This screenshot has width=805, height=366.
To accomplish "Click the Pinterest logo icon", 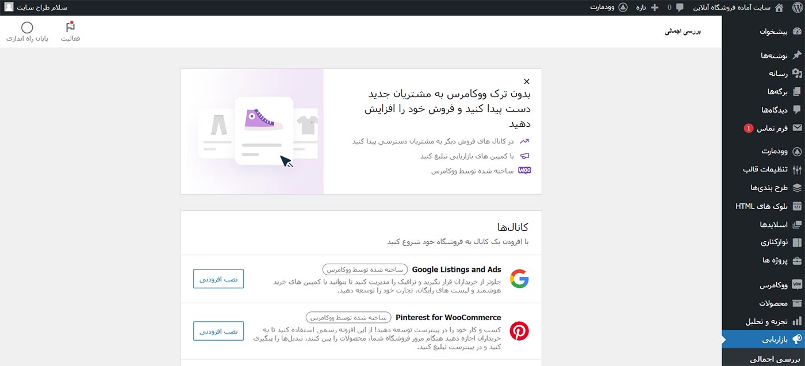I will point(519,331).
